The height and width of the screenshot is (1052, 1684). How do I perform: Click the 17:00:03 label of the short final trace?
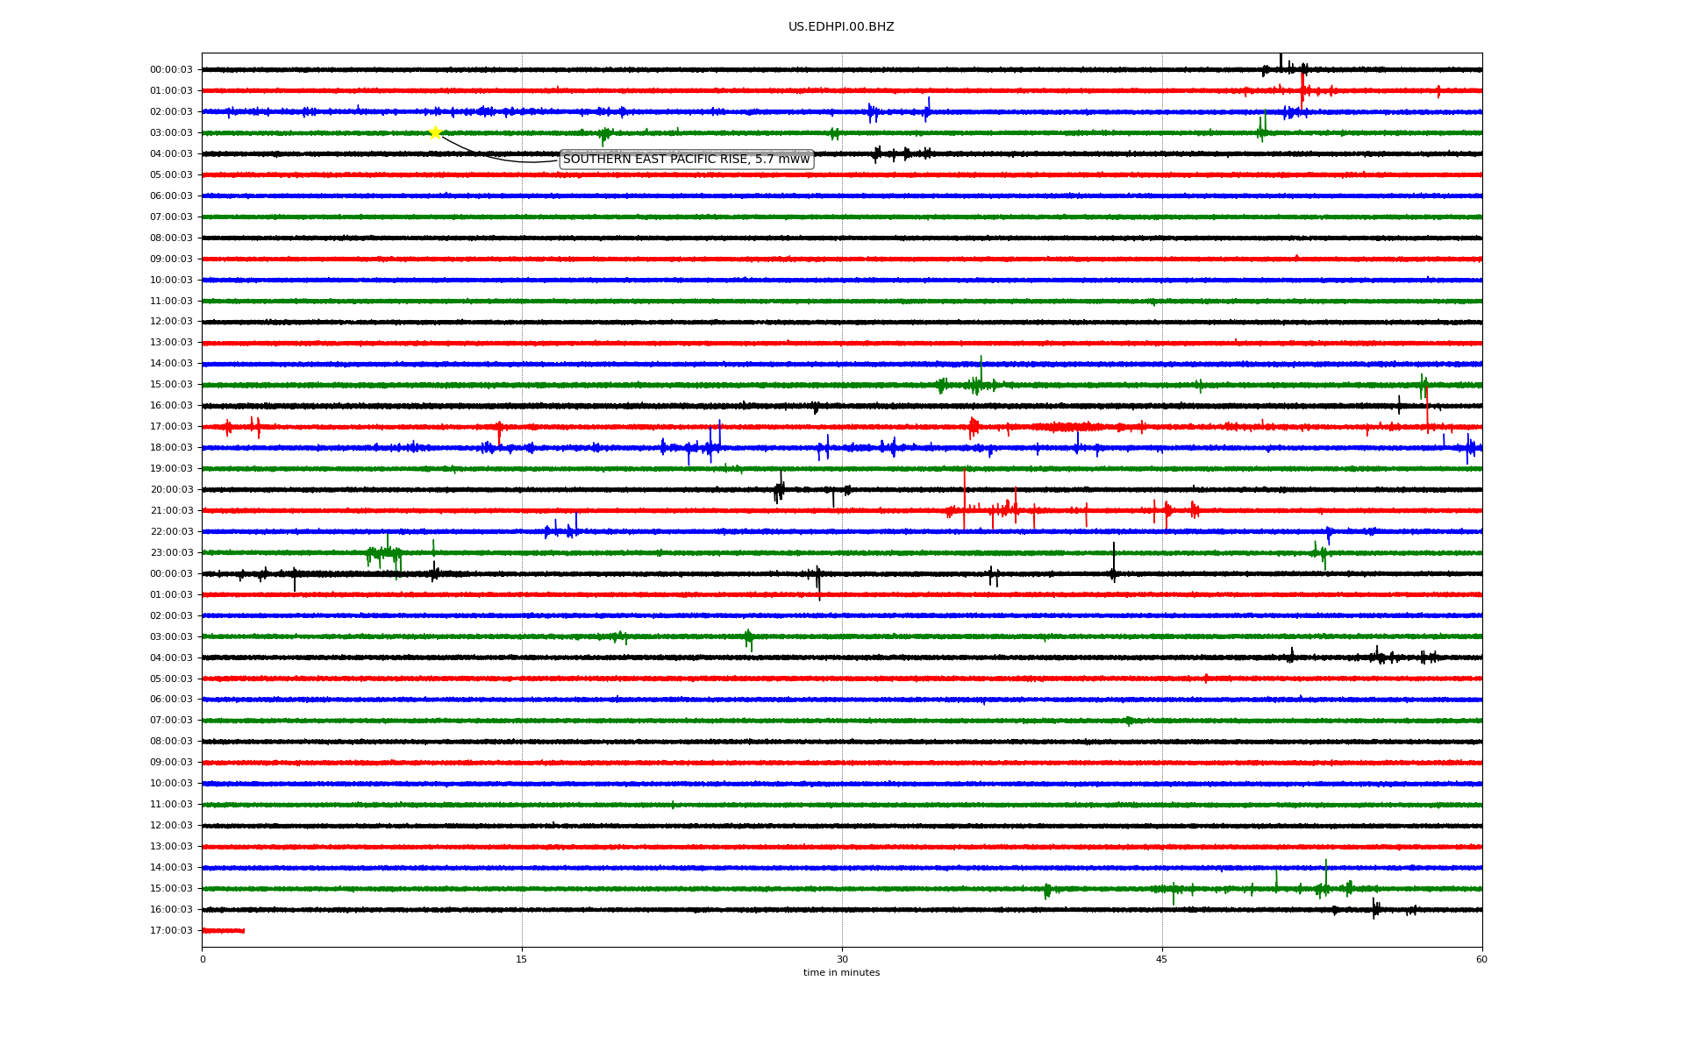pyautogui.click(x=171, y=931)
